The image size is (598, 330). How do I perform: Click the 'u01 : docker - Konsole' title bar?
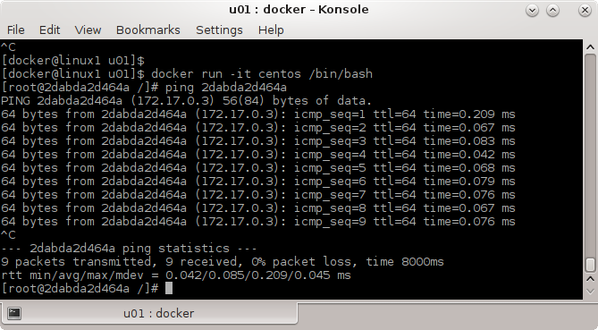click(299, 10)
